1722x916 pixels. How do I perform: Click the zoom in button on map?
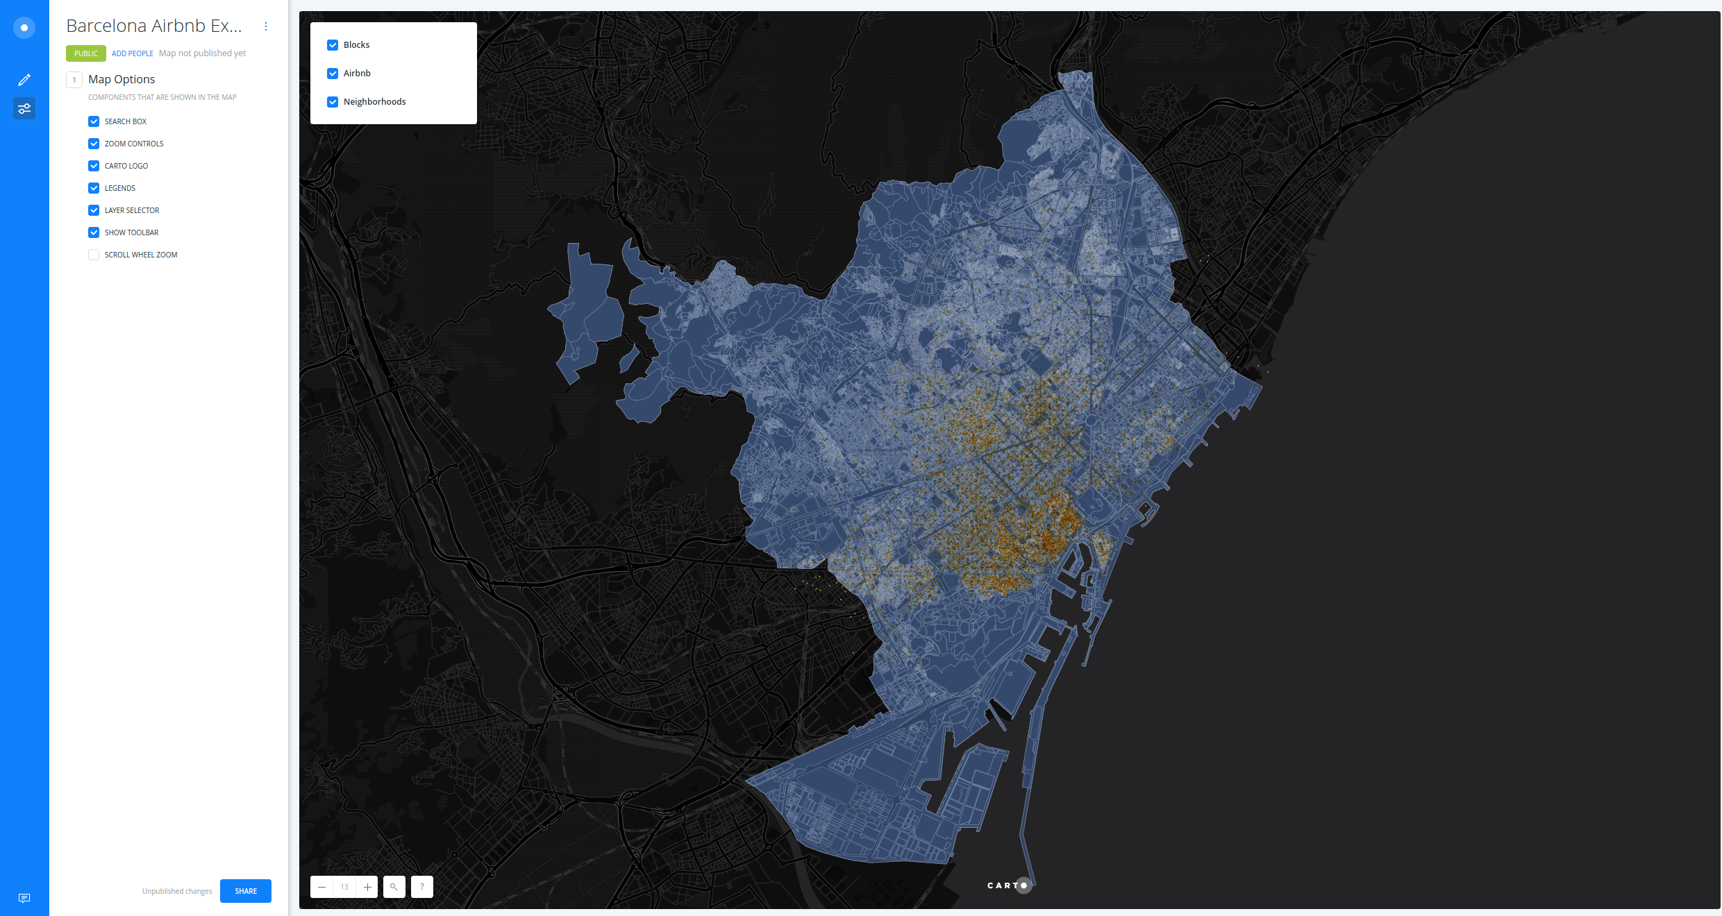[367, 886]
